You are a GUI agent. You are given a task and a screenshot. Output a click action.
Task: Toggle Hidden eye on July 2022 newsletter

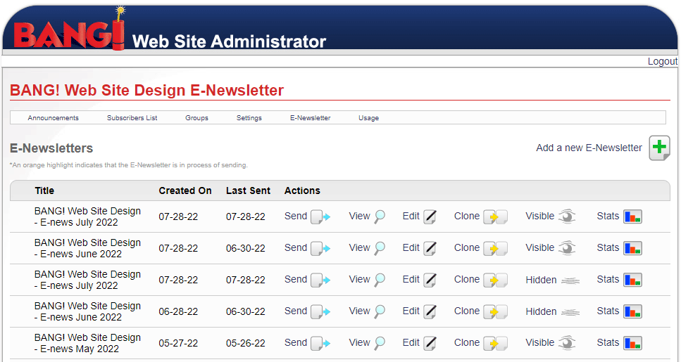coord(570,280)
